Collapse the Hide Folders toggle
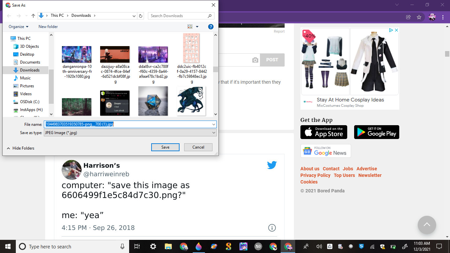The width and height of the screenshot is (450, 253). (20, 148)
